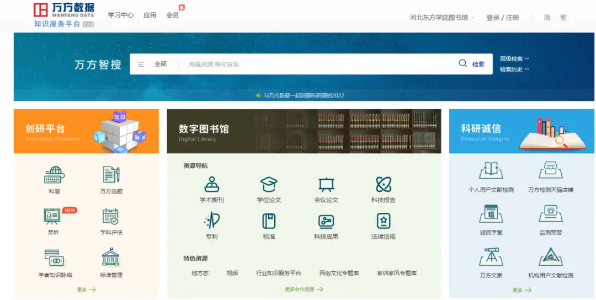Screen dimensions: 596x300
Task: Open the 学者知识脉络 card icon
Action: (x=54, y=258)
